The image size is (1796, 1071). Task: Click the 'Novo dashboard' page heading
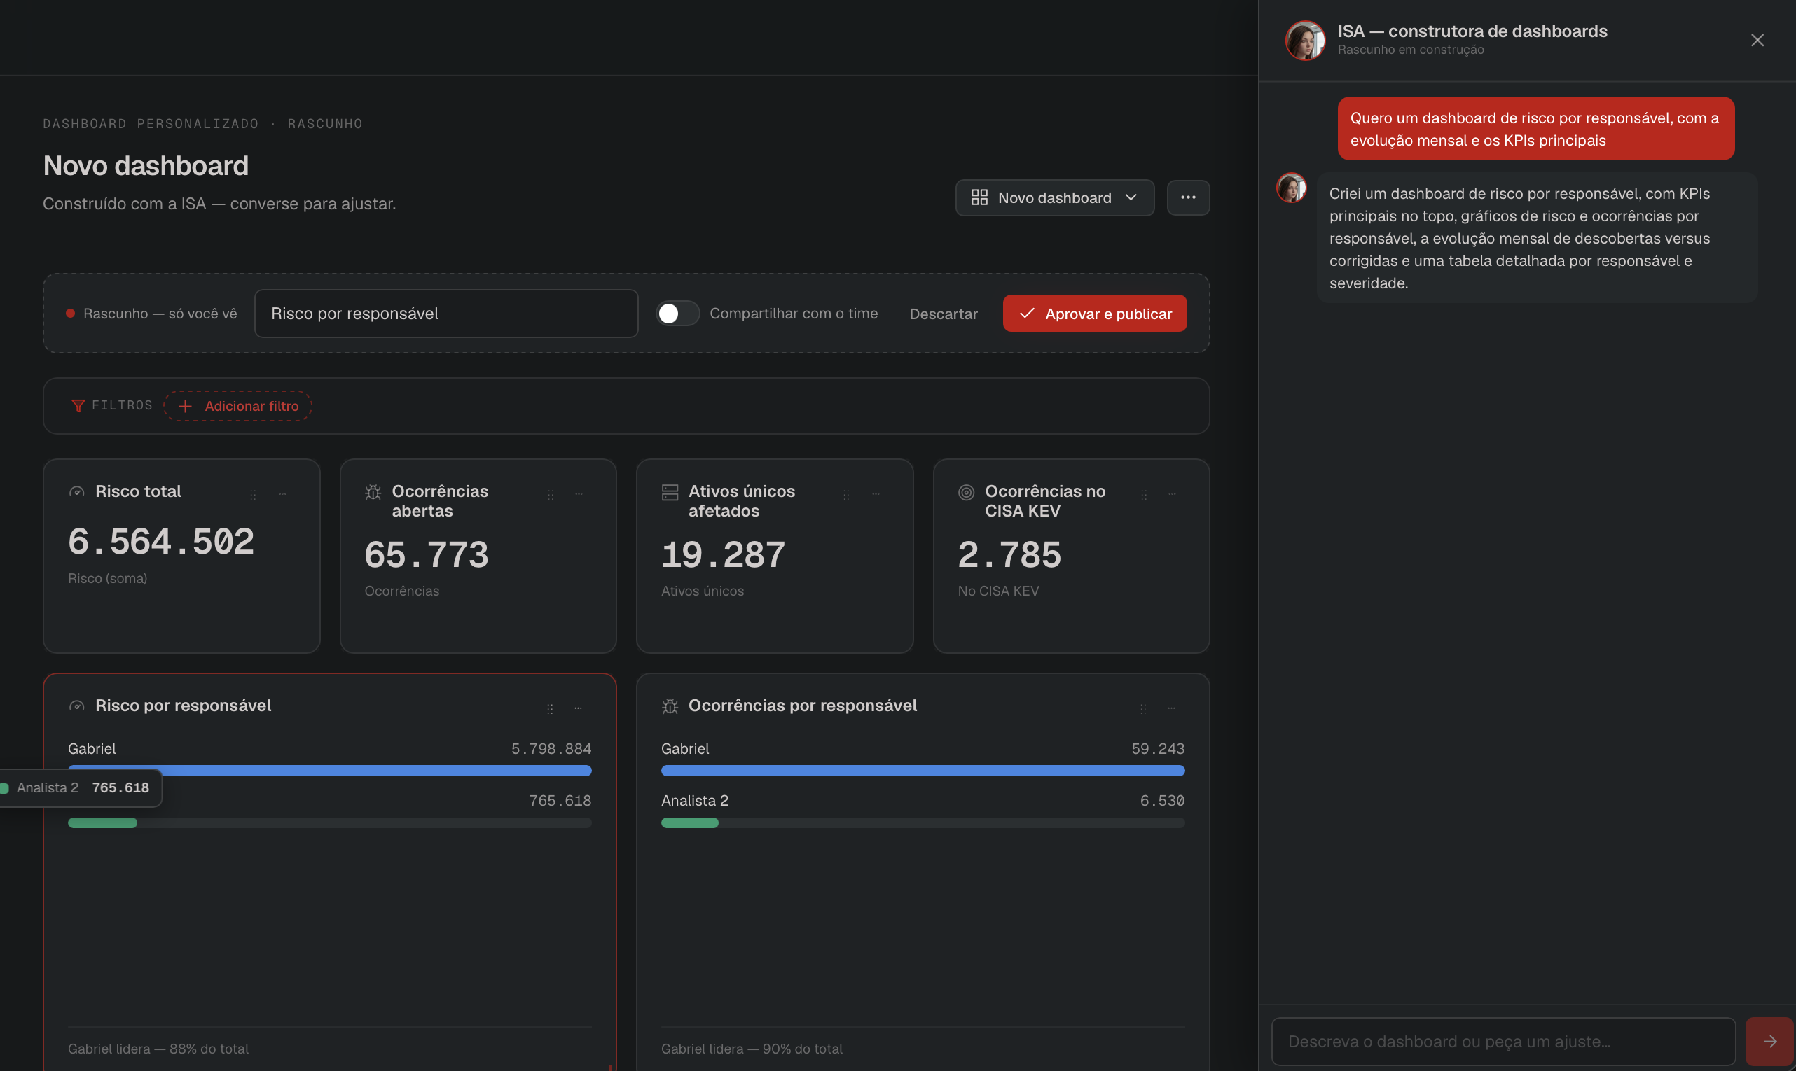[x=146, y=166]
